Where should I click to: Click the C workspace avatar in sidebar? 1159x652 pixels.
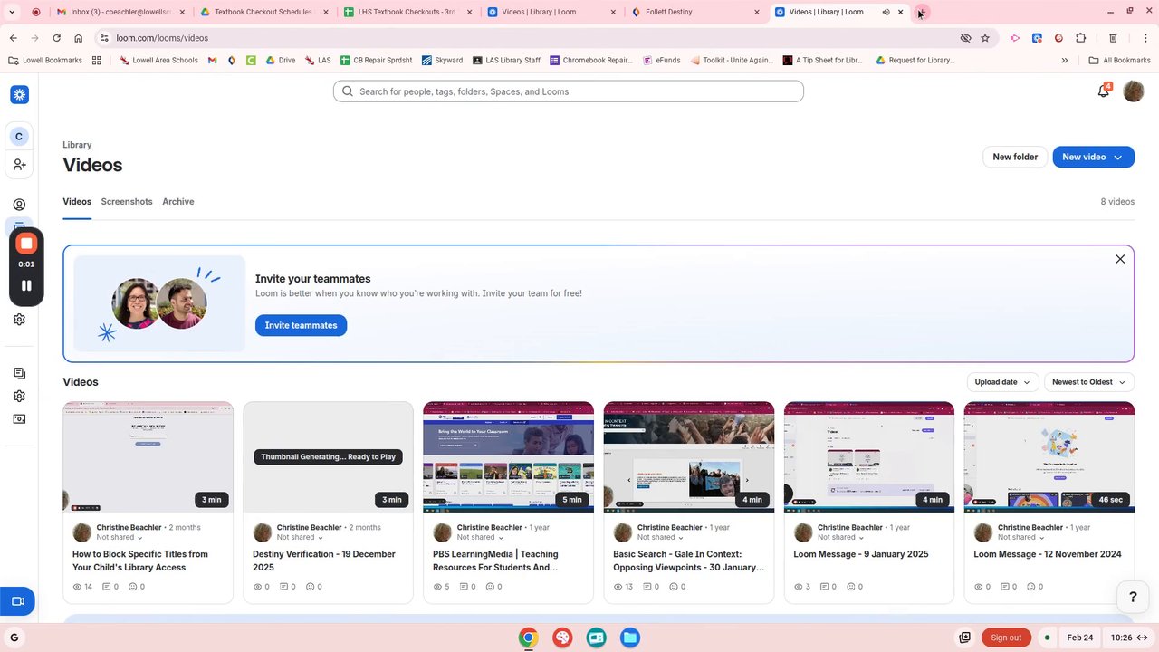pos(19,137)
